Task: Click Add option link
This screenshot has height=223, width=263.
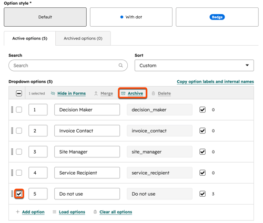Action: [33, 212]
